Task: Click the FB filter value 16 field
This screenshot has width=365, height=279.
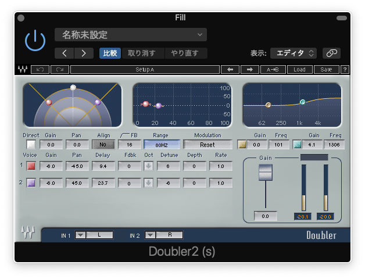Action: (x=130, y=145)
